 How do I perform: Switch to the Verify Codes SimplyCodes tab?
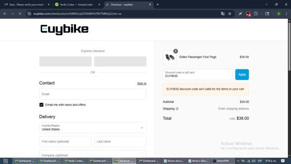coord(76,5)
